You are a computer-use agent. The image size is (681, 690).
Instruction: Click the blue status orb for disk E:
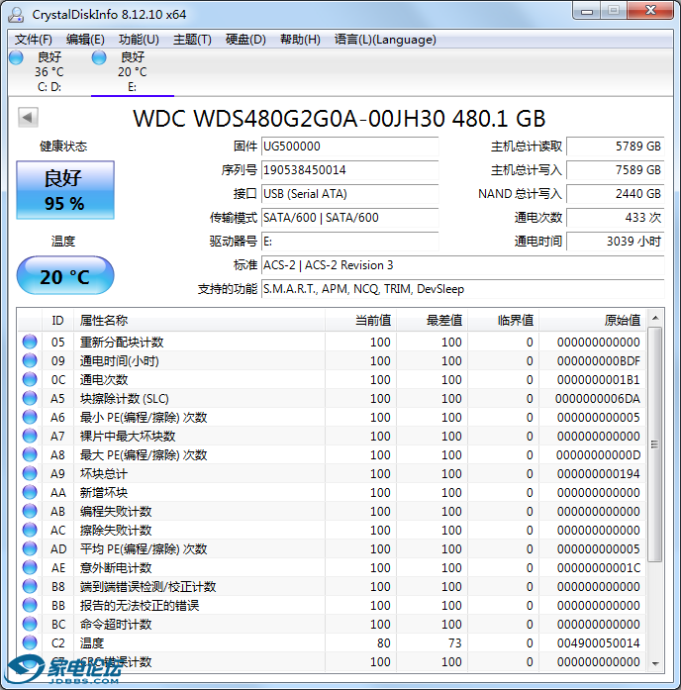pyautogui.click(x=99, y=57)
